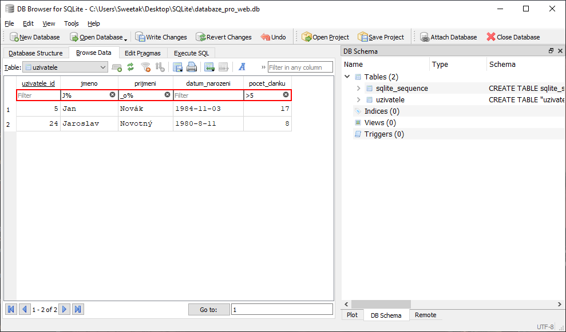
Task: Click Revert Changes in the toolbar
Action: click(x=223, y=37)
